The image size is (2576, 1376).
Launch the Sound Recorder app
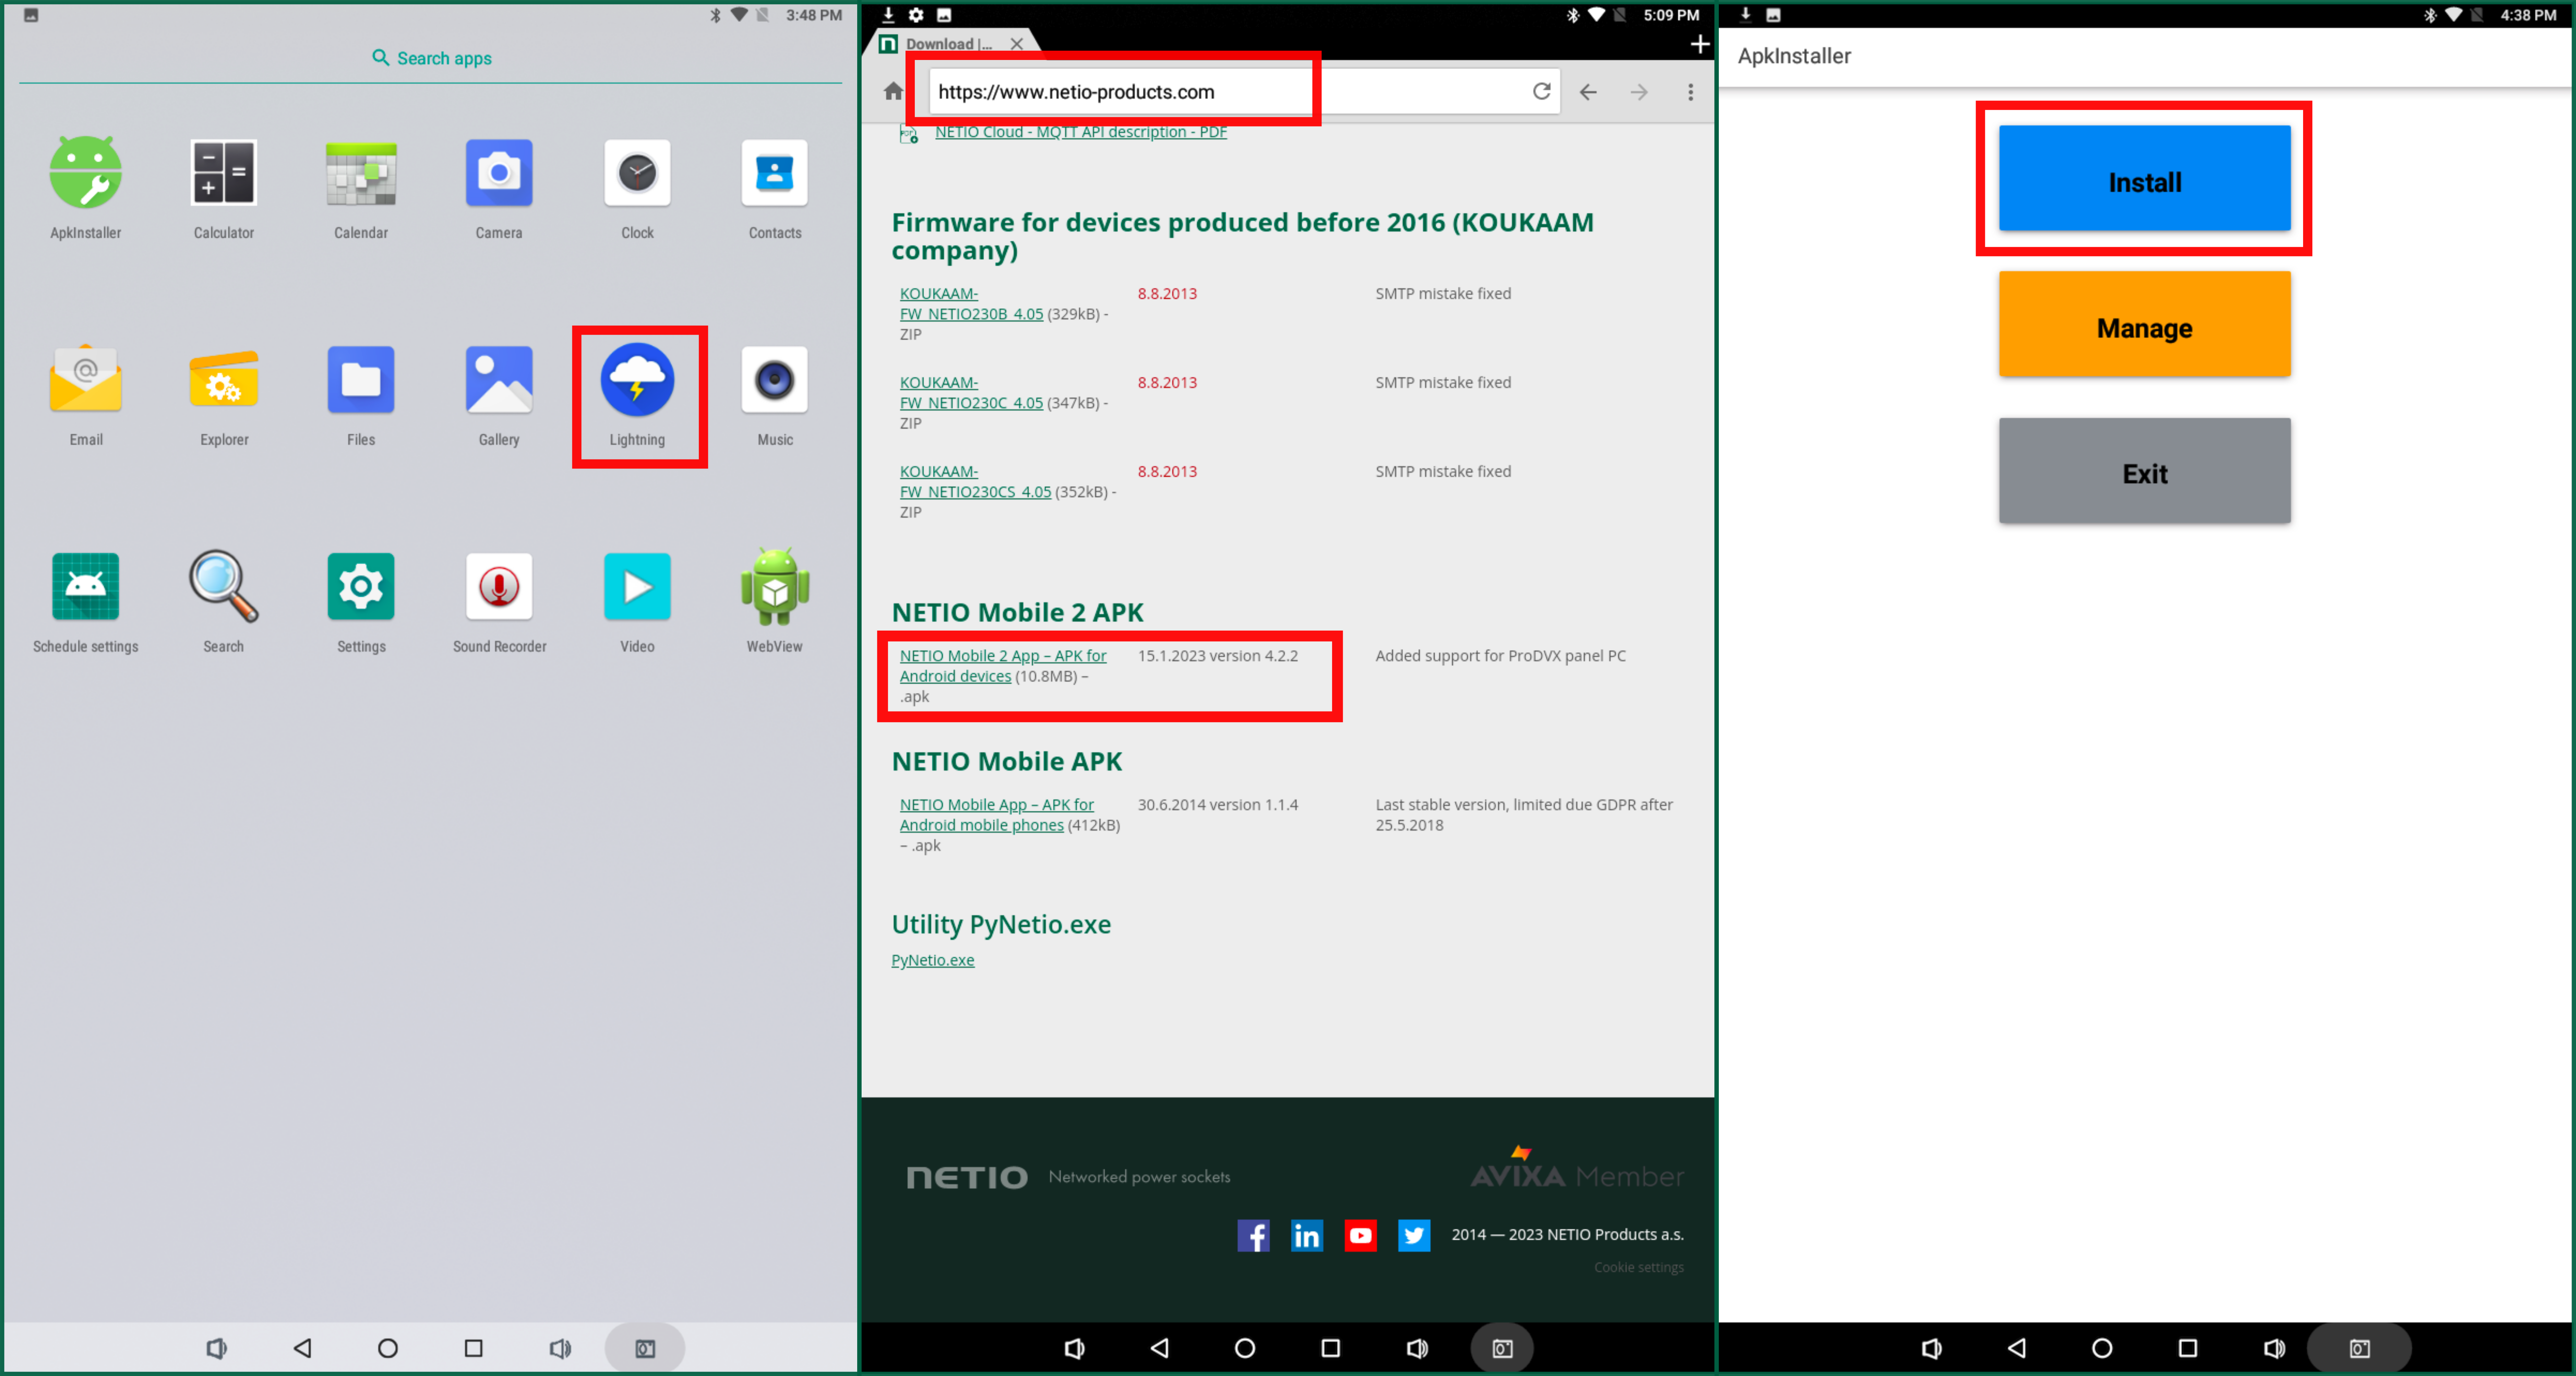pos(499,587)
